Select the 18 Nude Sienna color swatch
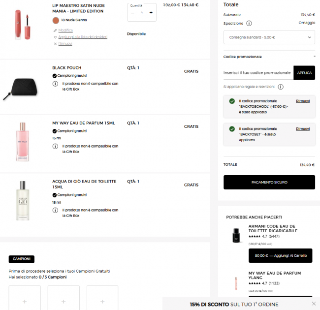The width and height of the screenshot is (320, 310). pyautogui.click(x=56, y=20)
